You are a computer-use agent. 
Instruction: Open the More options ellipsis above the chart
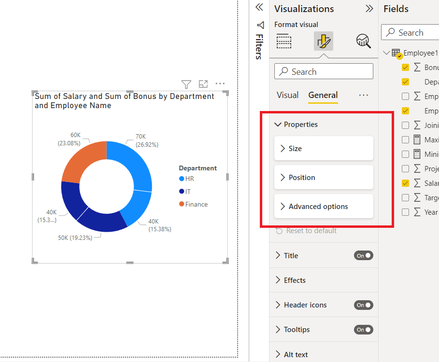click(x=220, y=84)
